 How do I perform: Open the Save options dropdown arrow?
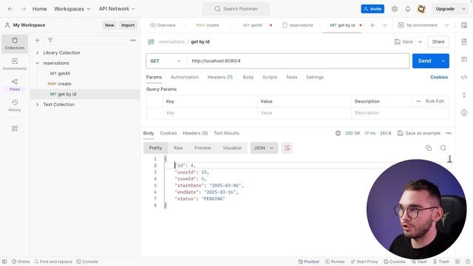point(421,42)
